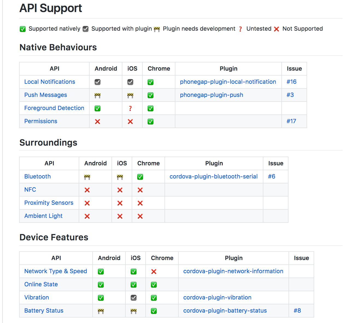Click the red 'Not Supported' legend icon
The width and height of the screenshot is (359, 323).
(x=276, y=29)
